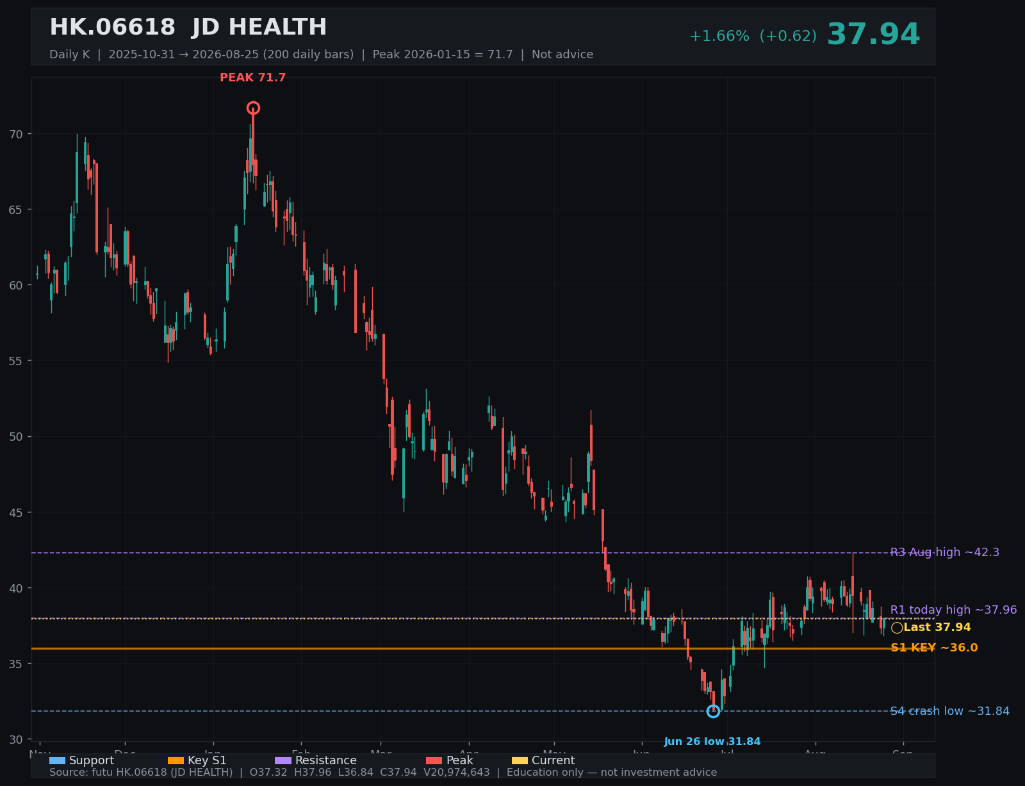Click the "R1 today high ~37.96" label
1025x786 pixels.
click(953, 610)
